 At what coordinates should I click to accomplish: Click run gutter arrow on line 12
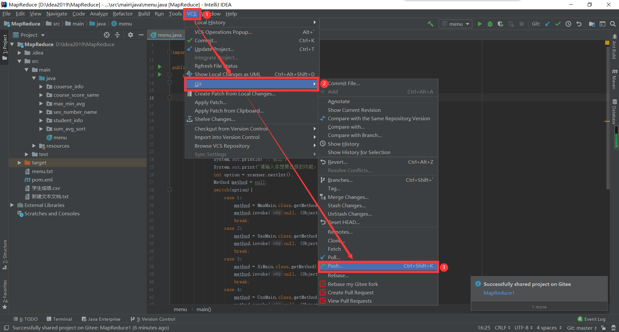160,67
